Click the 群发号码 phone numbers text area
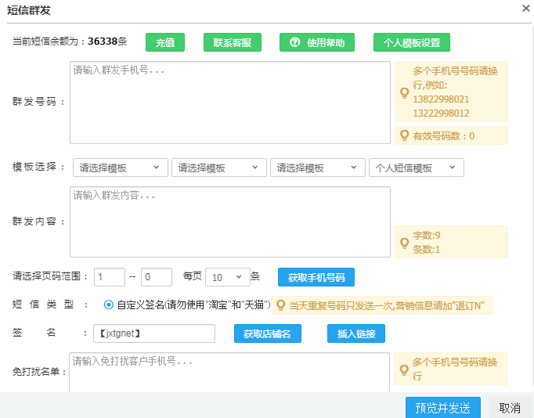 229,103
